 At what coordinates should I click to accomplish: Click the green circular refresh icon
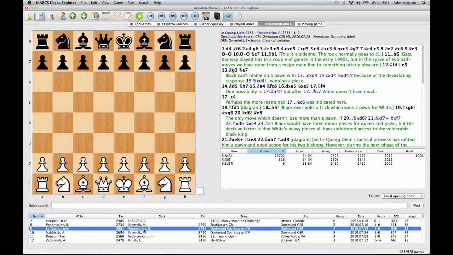tap(139, 16)
